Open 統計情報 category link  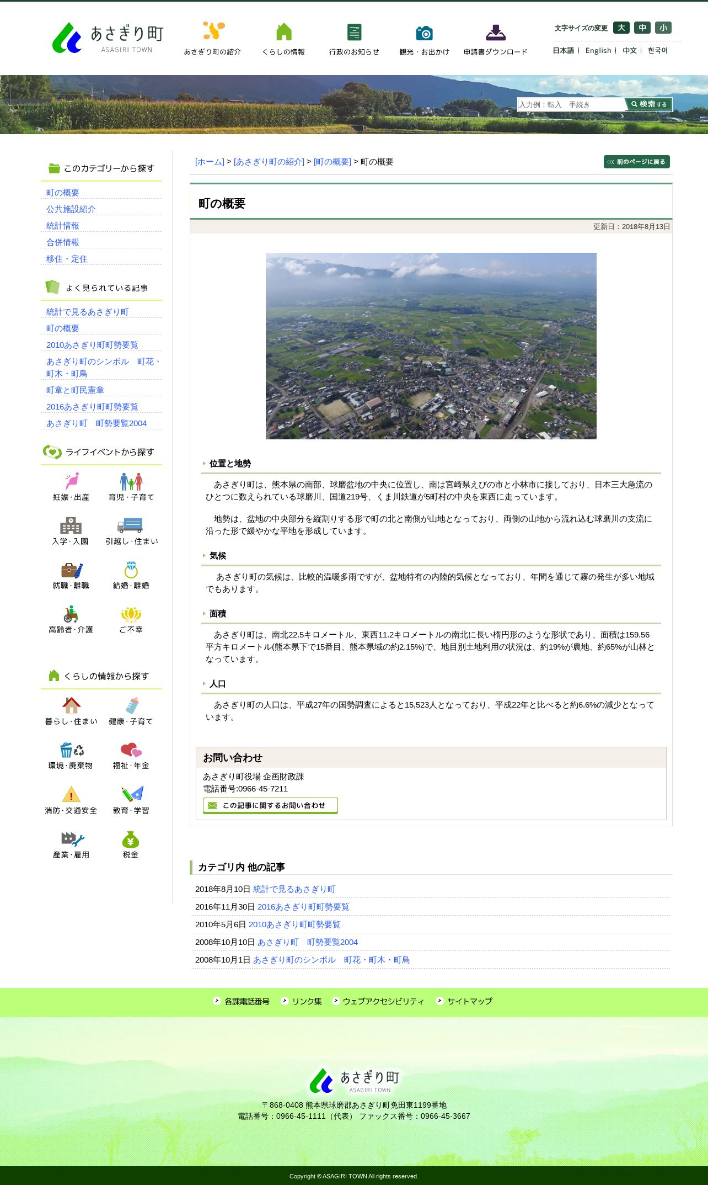(63, 226)
